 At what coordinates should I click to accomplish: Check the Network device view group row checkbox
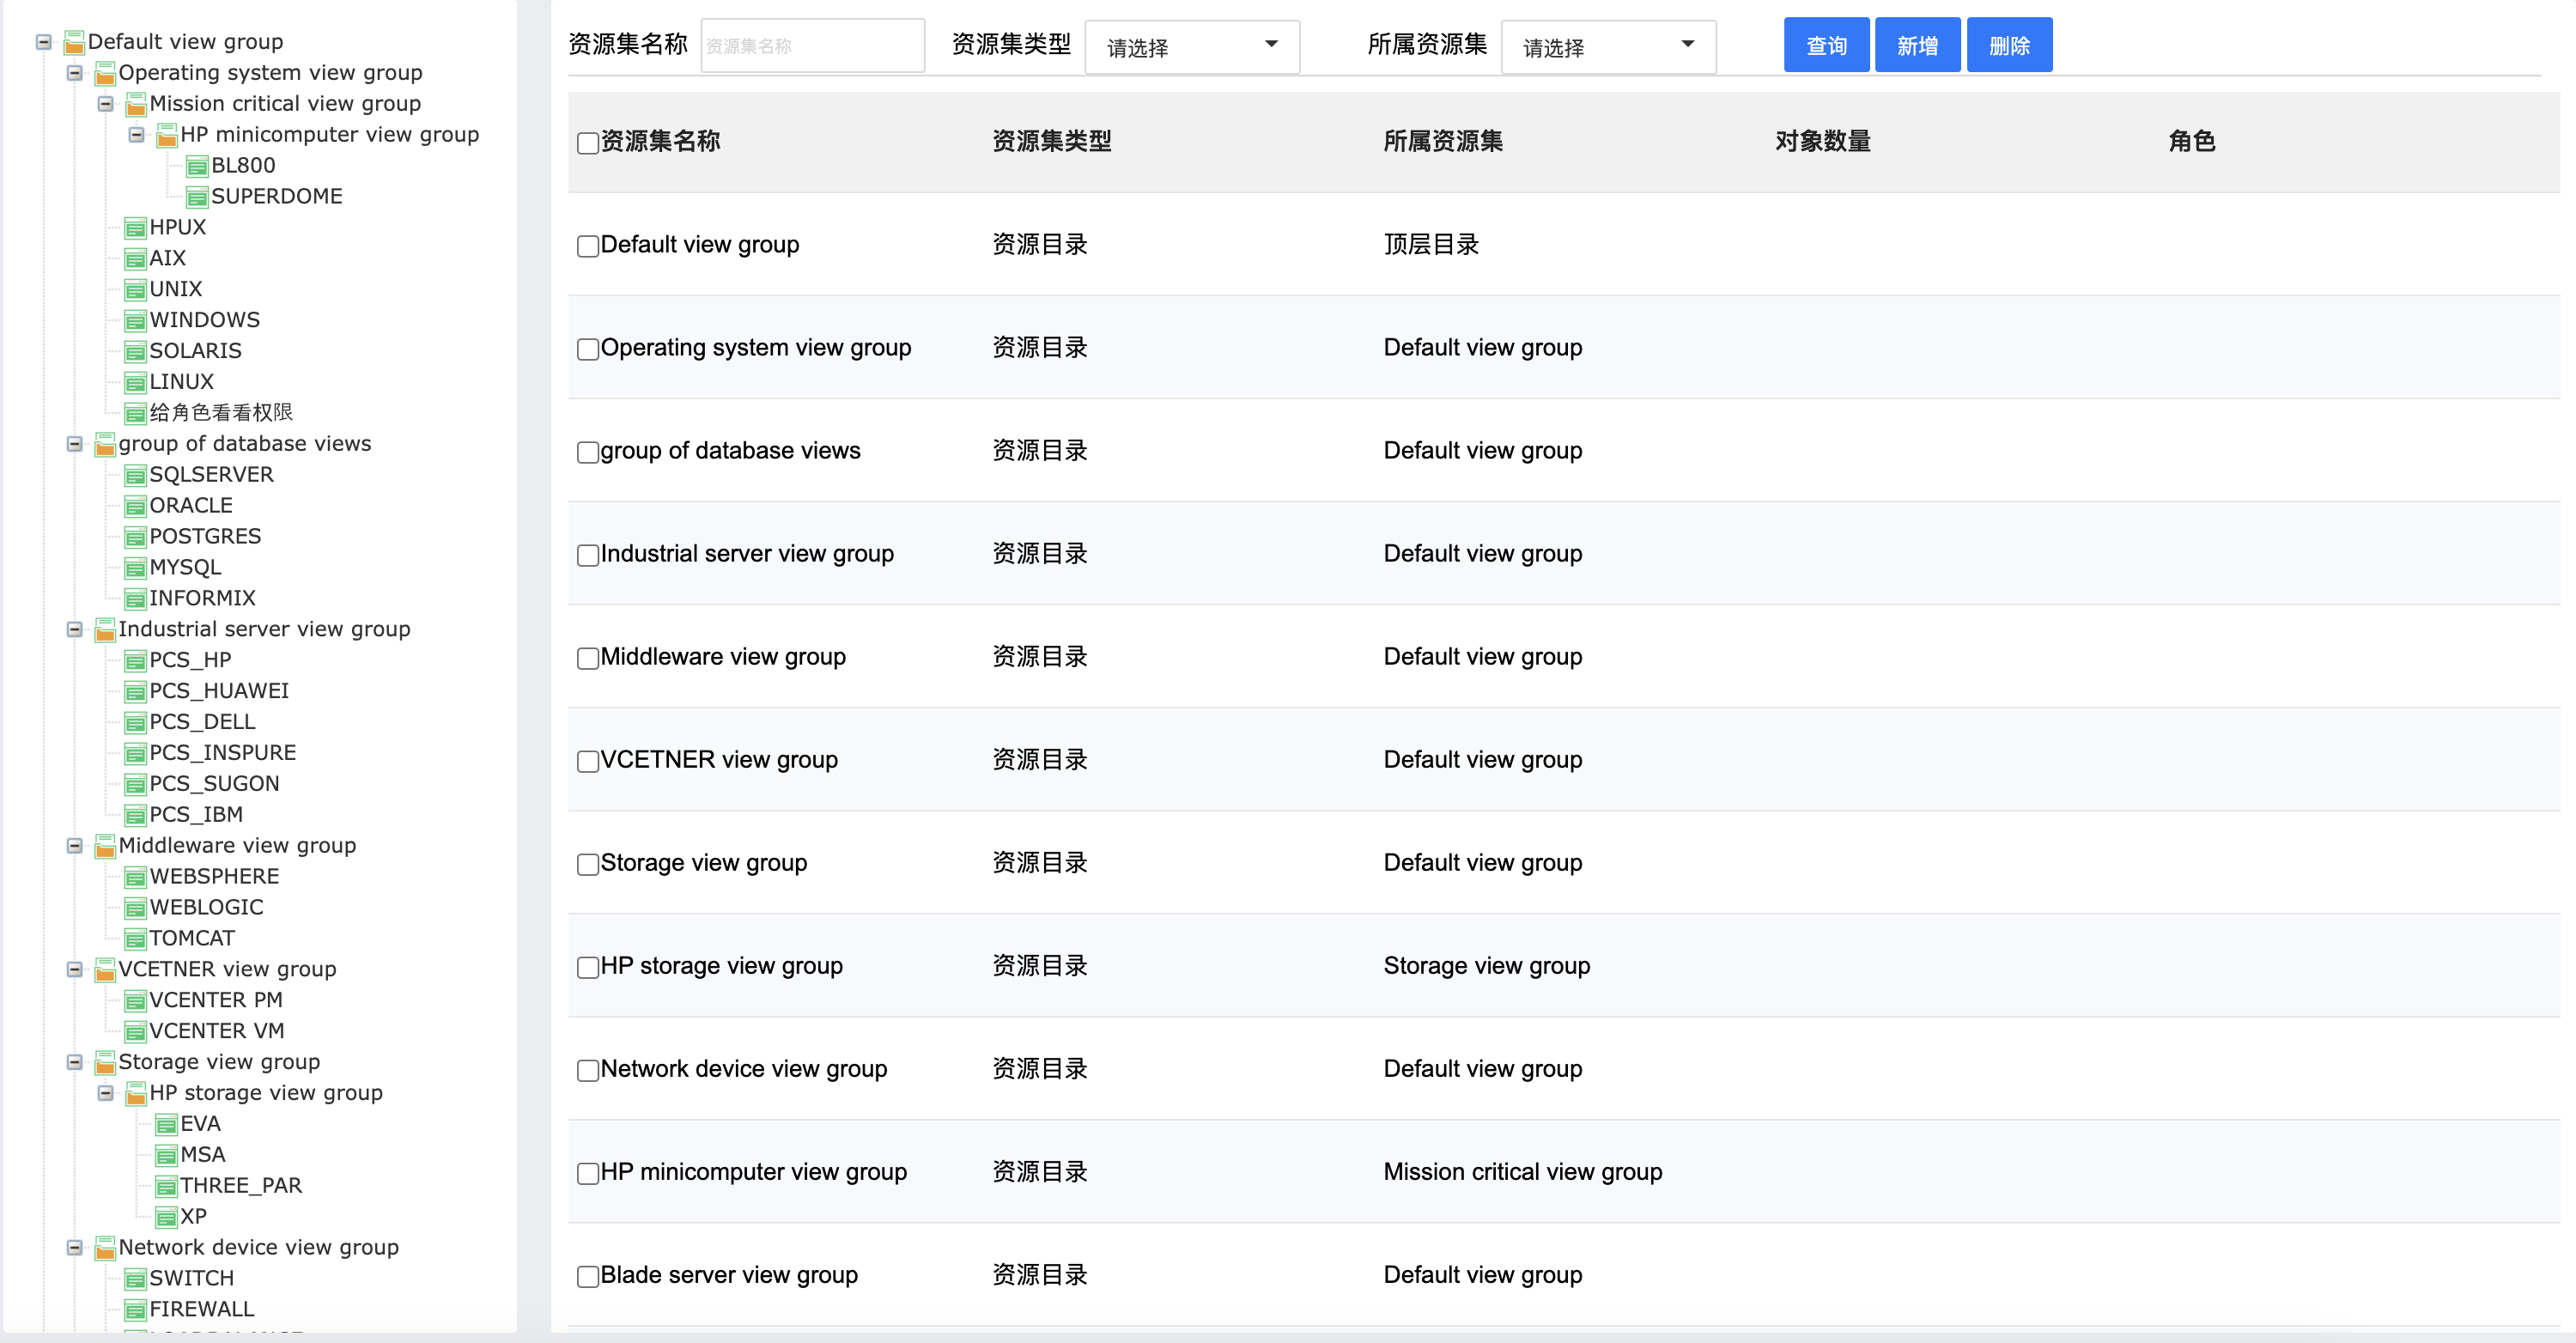click(x=588, y=1070)
